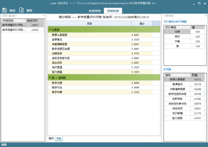208x147 pixels.
Task: Sort by the 综合评价 column header
Action: pyautogui.click(x=34, y=21)
